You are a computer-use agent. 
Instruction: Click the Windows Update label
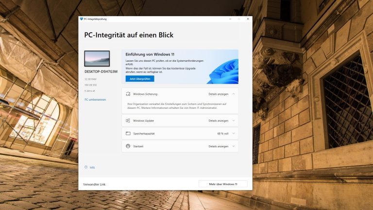coord(143,121)
